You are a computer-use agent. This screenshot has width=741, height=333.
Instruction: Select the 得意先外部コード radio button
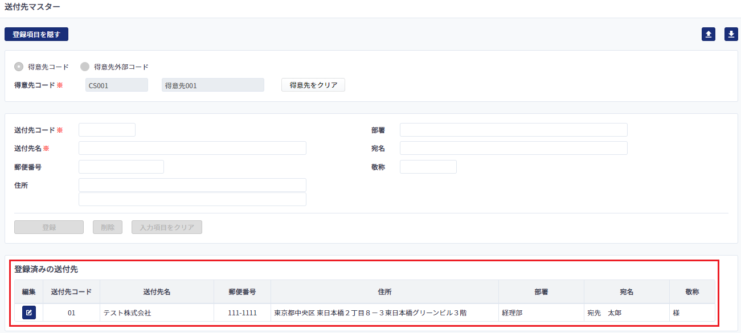pos(85,67)
